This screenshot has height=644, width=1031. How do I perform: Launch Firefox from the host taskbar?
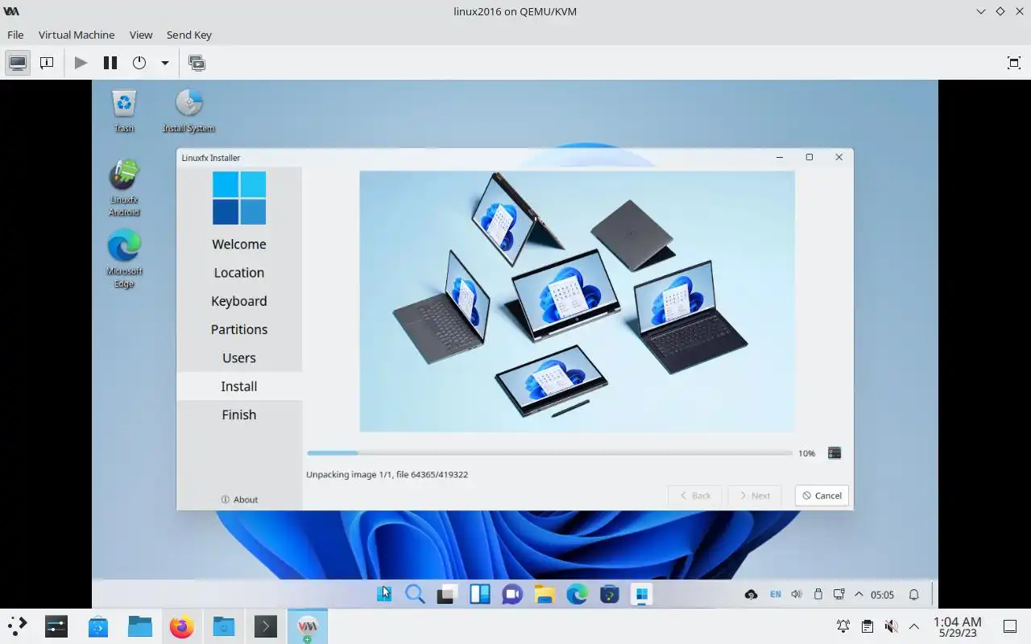(182, 626)
